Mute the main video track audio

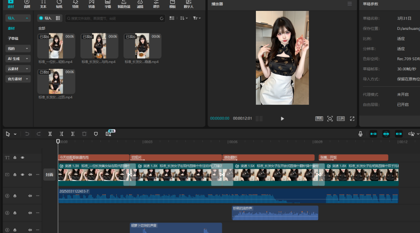coord(30,175)
